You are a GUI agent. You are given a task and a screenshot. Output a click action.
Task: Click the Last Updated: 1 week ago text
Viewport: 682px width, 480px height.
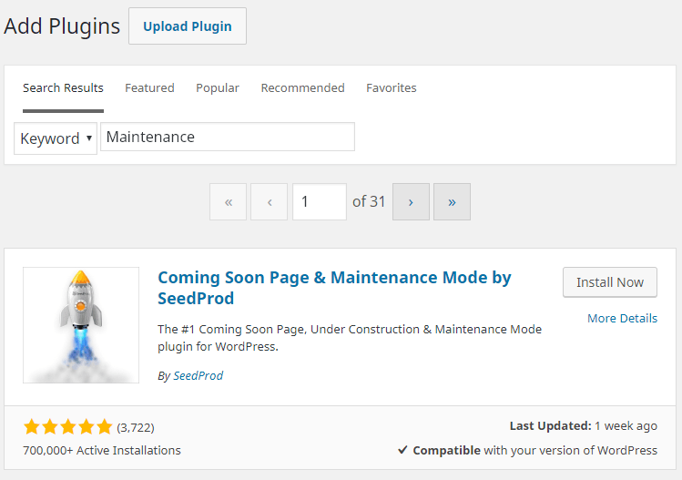coord(584,425)
